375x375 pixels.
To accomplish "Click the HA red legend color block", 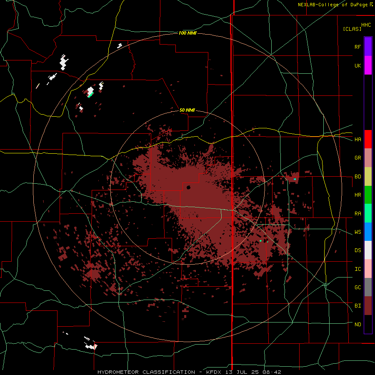I will 368,139.
